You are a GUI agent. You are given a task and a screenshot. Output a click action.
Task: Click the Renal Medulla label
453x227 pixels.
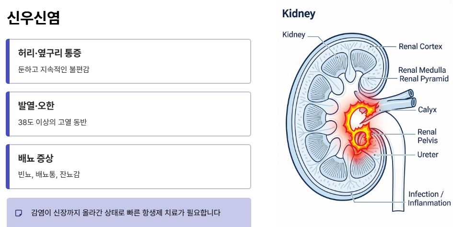pos(422,70)
